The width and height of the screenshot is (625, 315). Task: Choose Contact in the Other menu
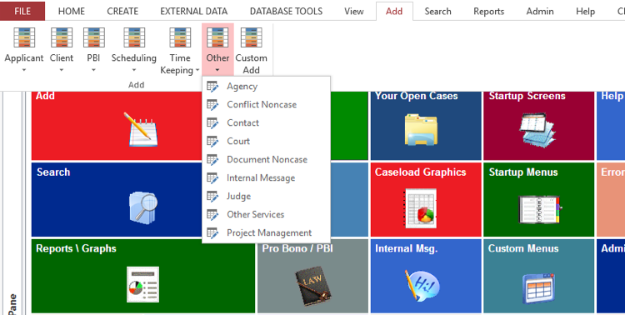pos(267,122)
